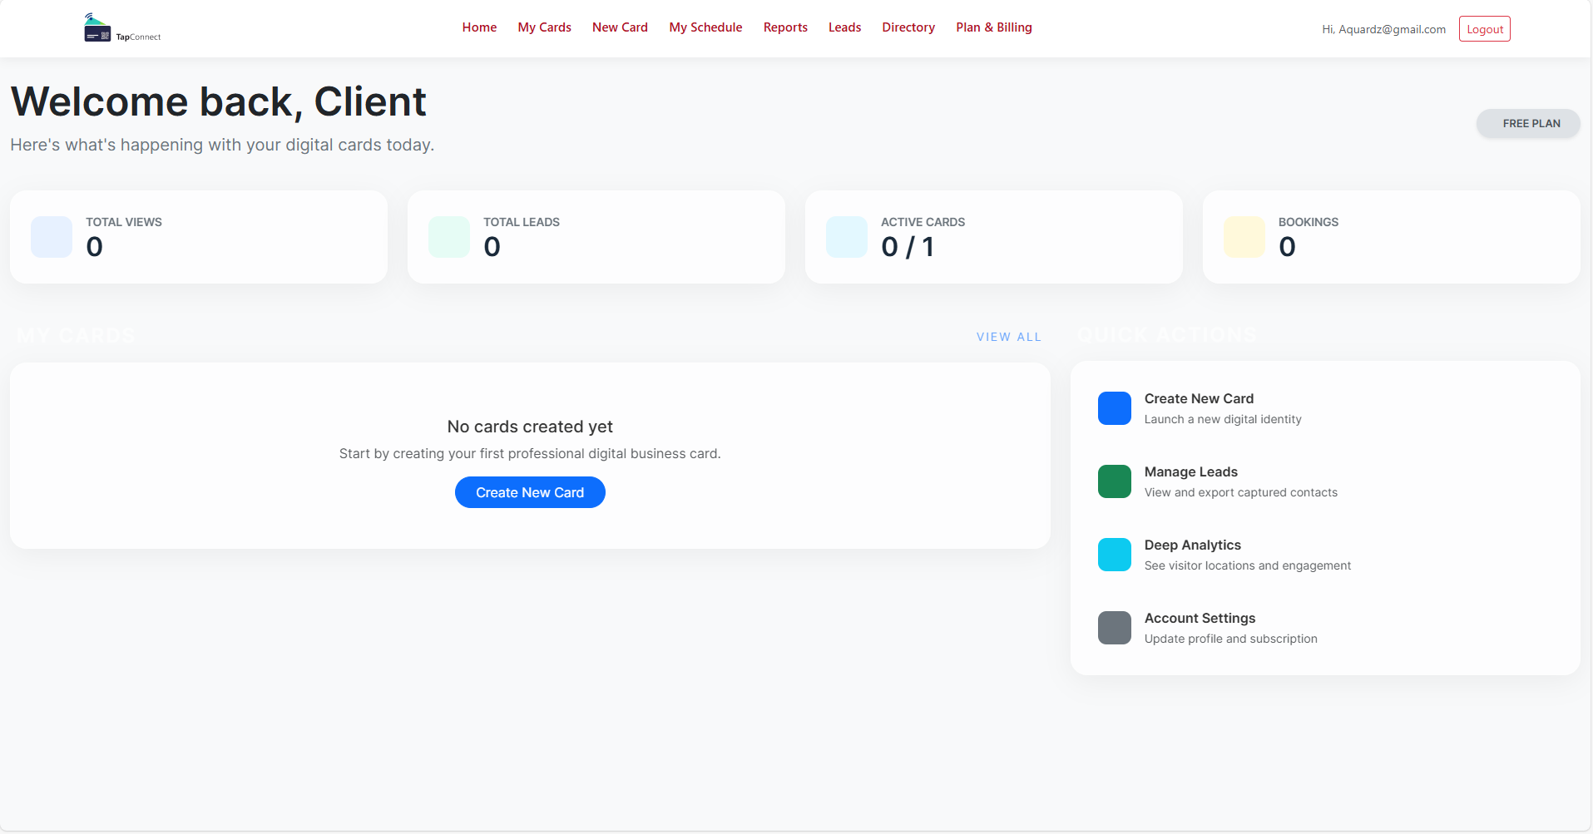Select the Create New Card quick action icon
This screenshot has height=834, width=1593.
pos(1114,407)
